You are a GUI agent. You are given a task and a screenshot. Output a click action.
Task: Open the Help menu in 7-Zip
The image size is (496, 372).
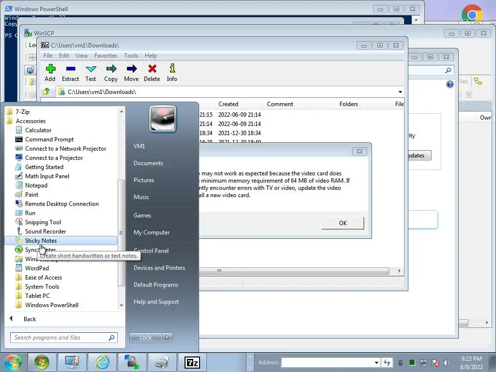coord(151,55)
